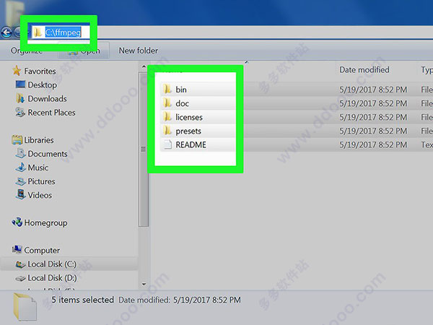Open the Music library
The image size is (433, 325).
pos(38,168)
